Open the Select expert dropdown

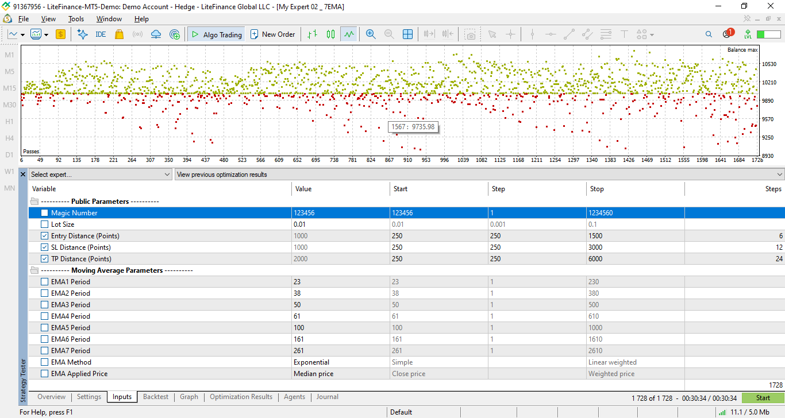point(101,175)
